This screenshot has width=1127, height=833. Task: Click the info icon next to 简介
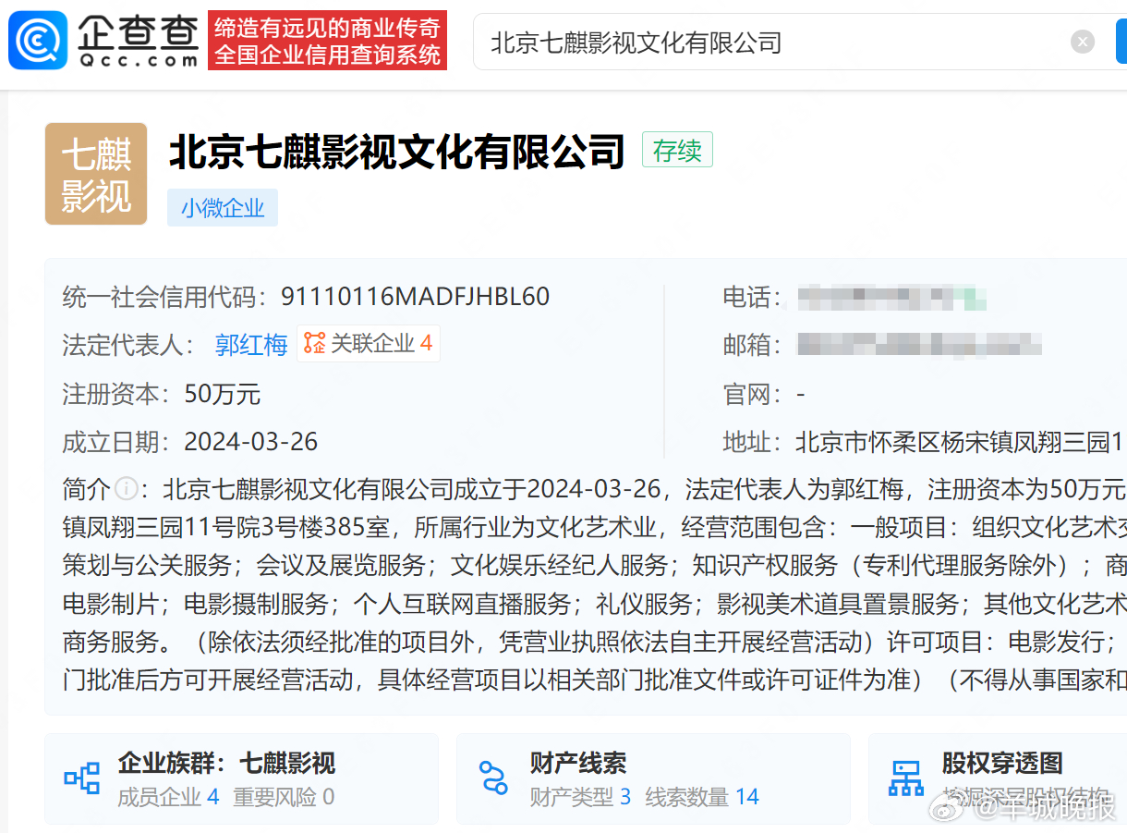[x=126, y=488]
